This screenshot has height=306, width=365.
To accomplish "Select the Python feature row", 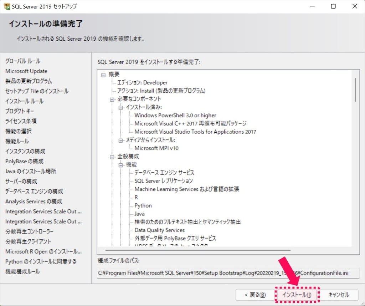I will click(x=143, y=206).
